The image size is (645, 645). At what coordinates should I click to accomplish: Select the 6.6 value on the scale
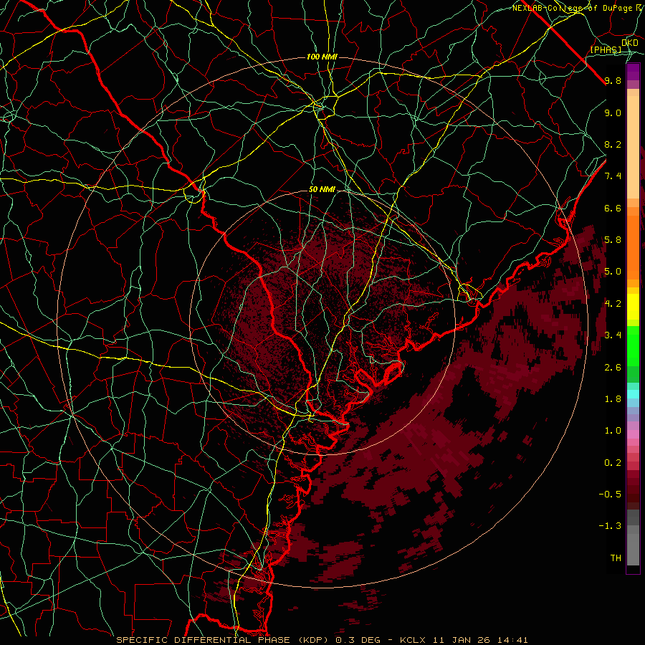613,209
